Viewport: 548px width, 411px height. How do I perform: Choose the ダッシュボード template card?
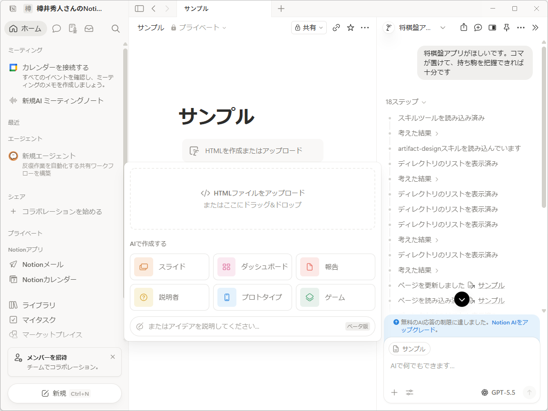(252, 267)
